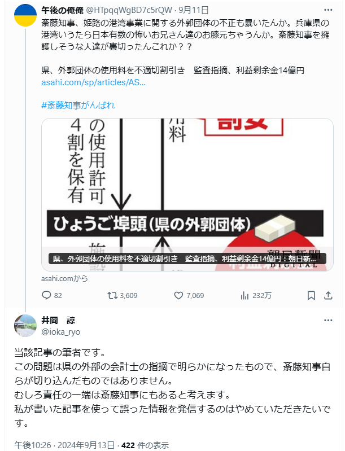Screen dimensions: 345x451
Task: Share the tweet via upload icon
Action: point(328,295)
